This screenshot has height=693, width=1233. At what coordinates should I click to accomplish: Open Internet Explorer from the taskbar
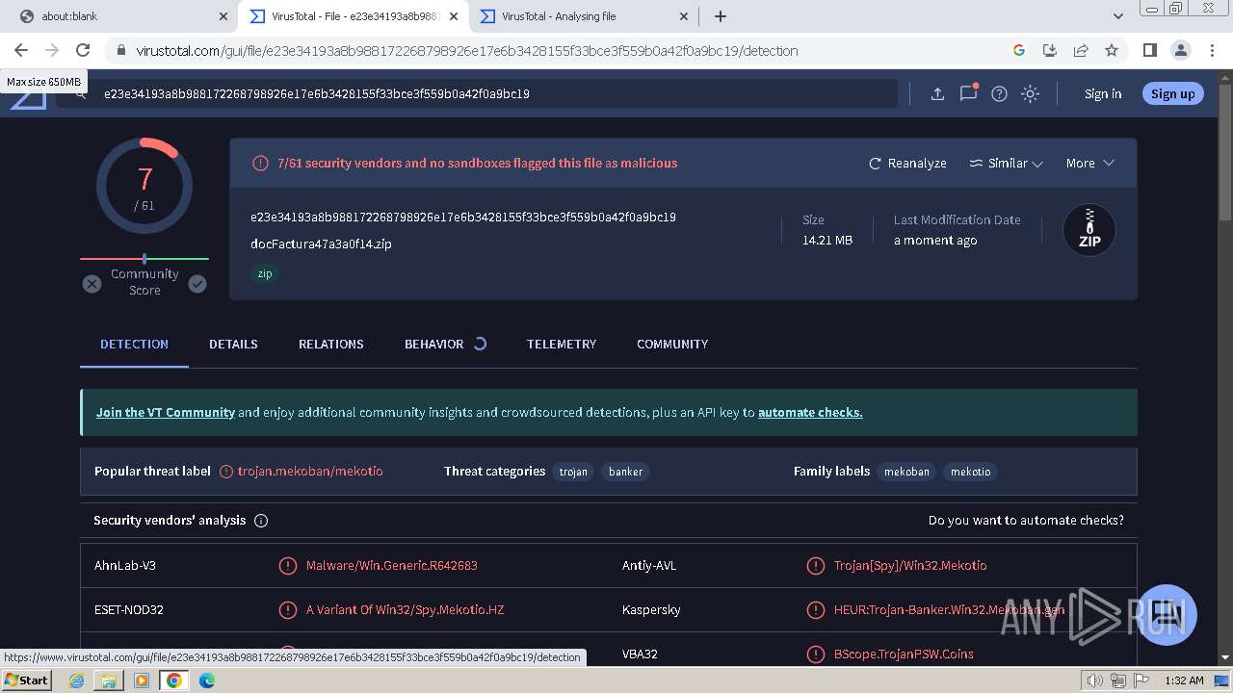coord(77,680)
